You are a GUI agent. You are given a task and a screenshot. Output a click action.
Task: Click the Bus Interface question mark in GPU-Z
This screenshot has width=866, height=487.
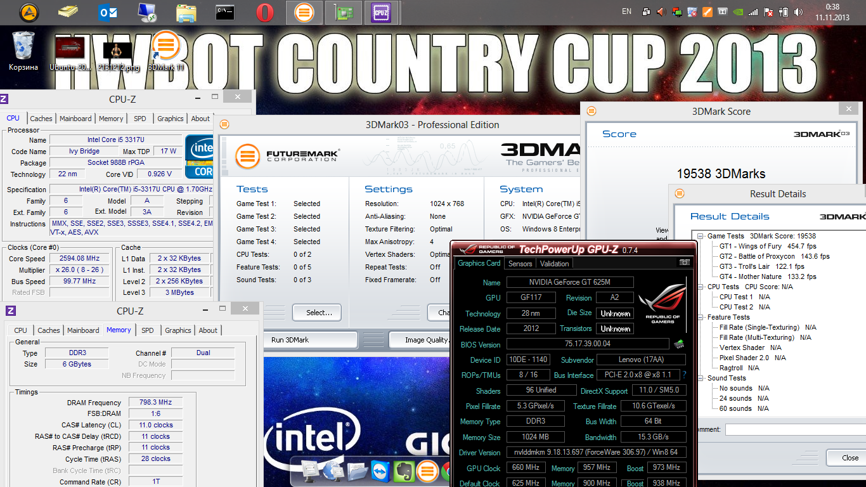(x=684, y=375)
